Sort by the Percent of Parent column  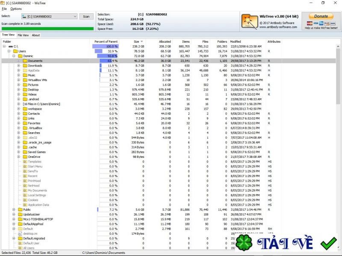pos(106,41)
